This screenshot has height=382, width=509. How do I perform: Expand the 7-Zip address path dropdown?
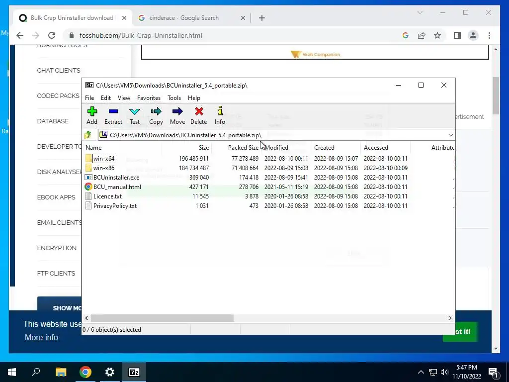tap(450, 135)
